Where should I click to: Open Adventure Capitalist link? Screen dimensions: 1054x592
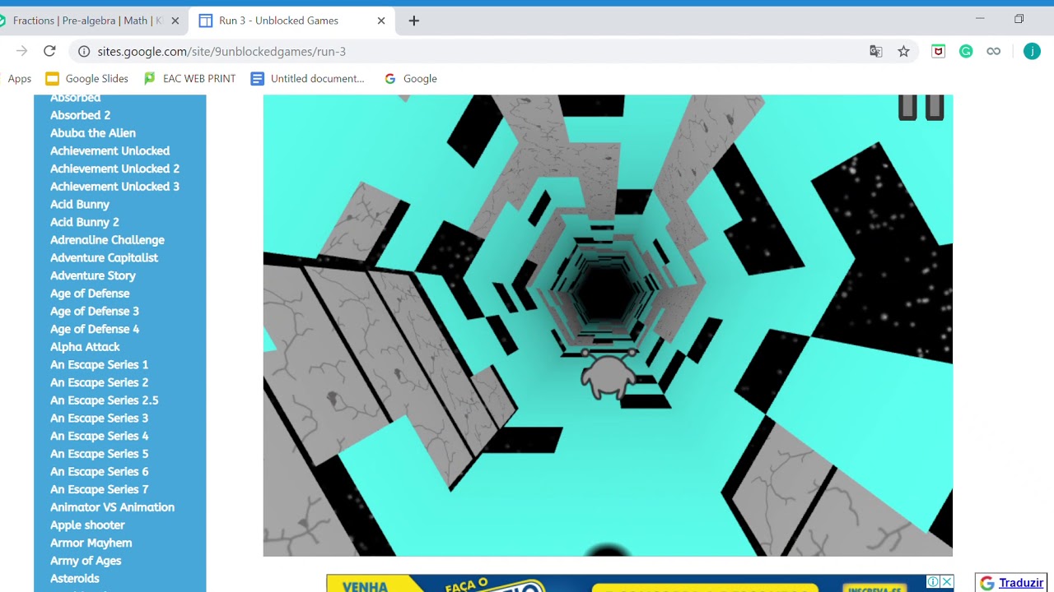pos(104,257)
